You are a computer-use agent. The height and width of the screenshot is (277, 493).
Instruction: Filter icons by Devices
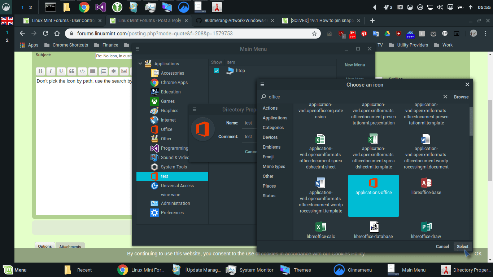coord(270,137)
